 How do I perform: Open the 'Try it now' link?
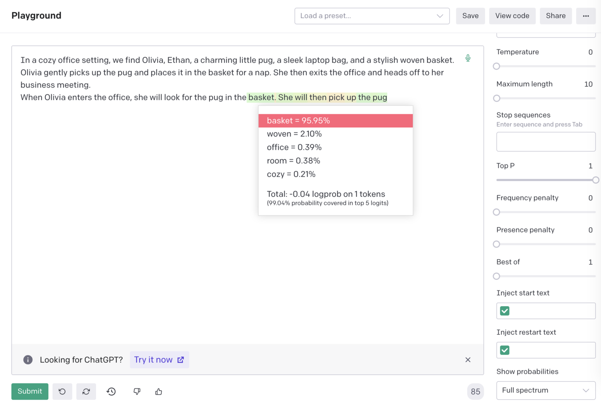(159, 360)
